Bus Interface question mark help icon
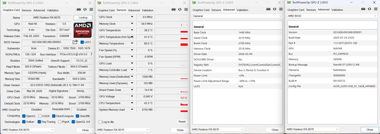This screenshot has width=380, height=134. (x=91, y=54)
